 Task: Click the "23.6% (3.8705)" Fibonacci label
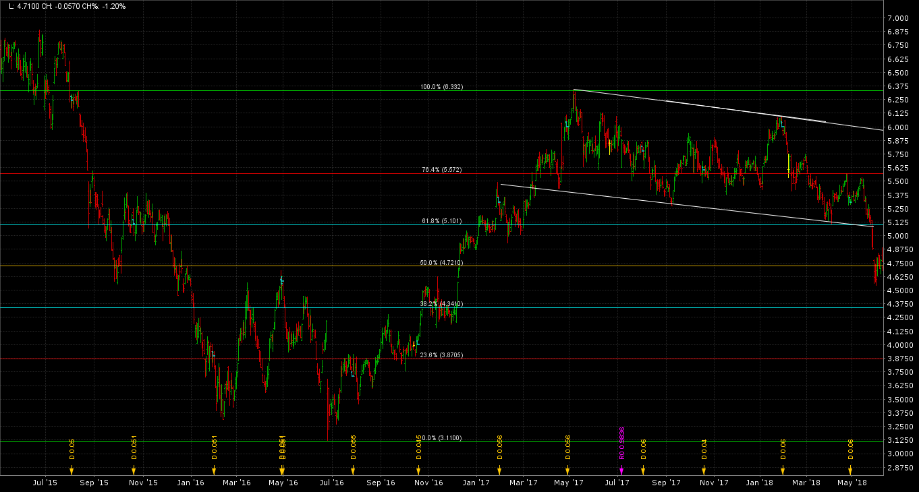[441, 355]
